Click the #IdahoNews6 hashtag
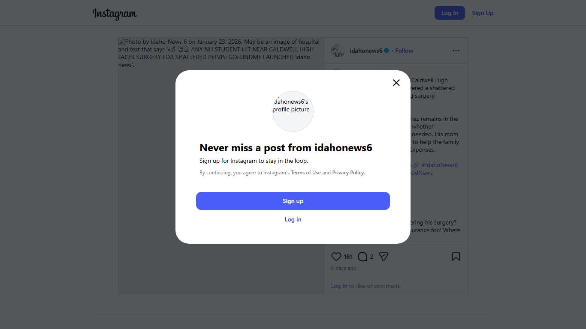The image size is (586, 329). [440, 165]
